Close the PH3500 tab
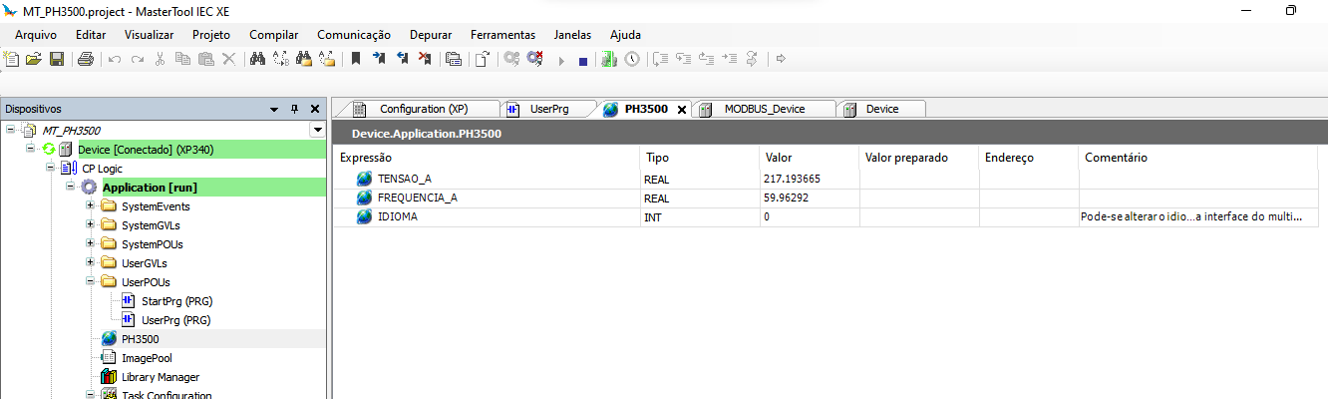Screen dimensions: 1328x399 tap(682, 110)
